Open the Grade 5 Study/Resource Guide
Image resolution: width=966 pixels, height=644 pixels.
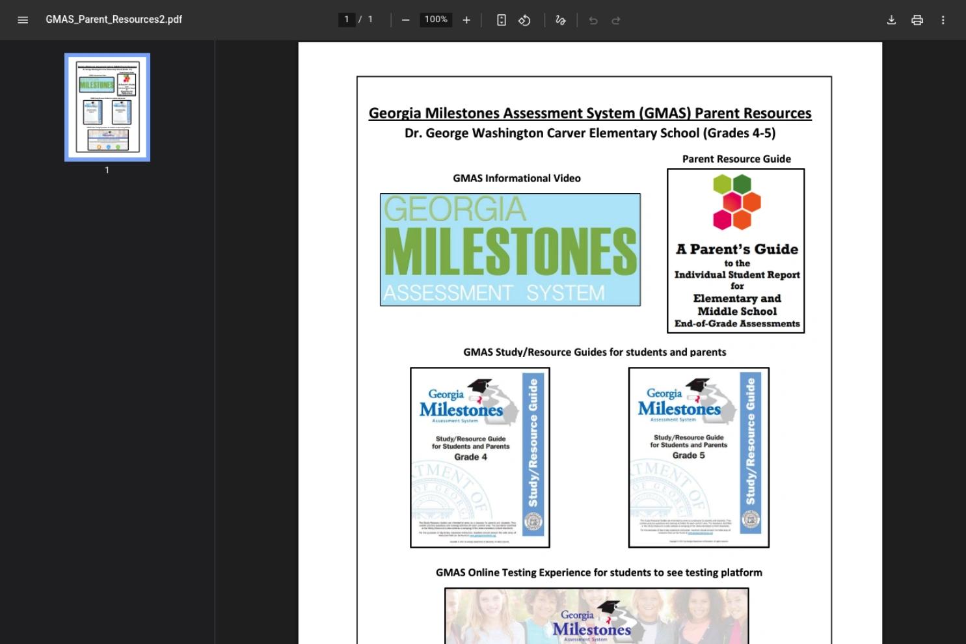pos(699,457)
